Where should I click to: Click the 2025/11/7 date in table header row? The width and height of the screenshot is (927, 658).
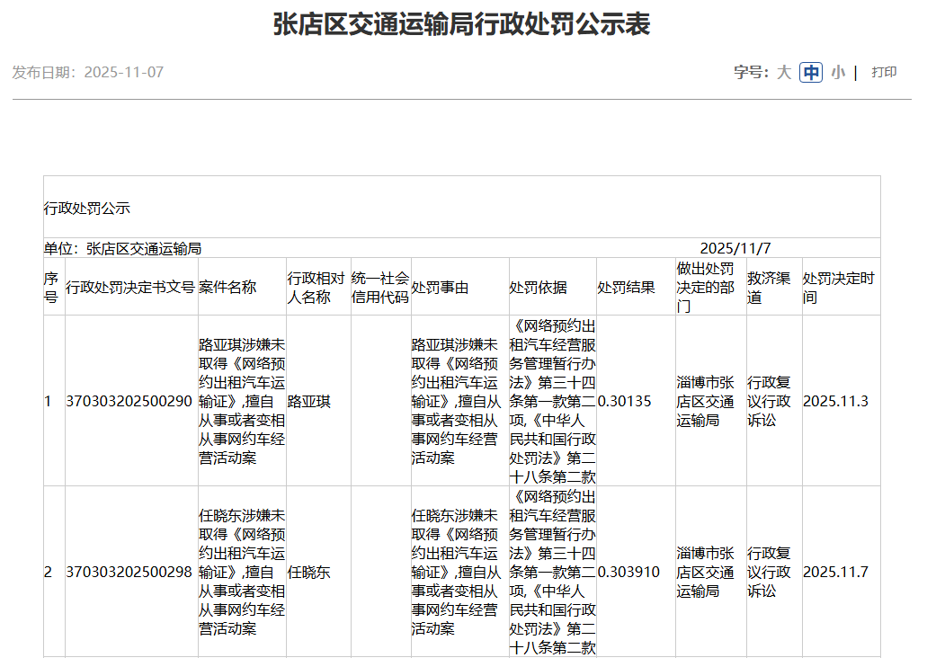[735, 248]
